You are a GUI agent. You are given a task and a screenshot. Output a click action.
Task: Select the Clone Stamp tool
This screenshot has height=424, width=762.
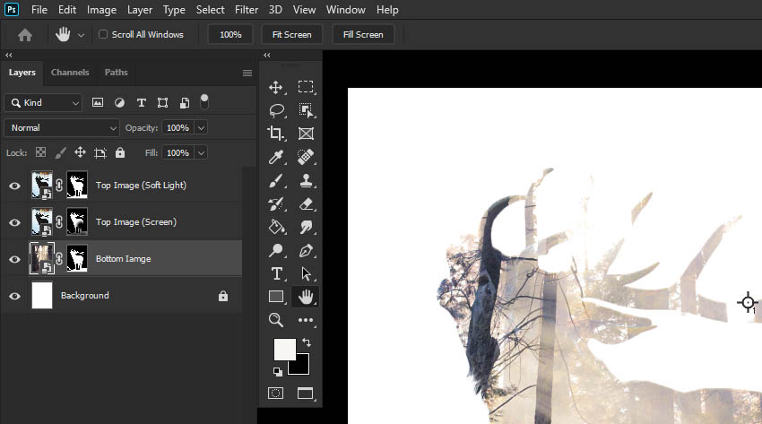[x=306, y=181]
